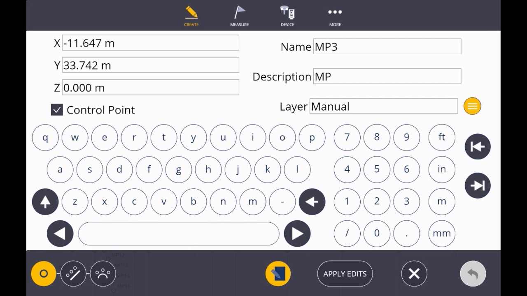Screen dimensions: 527x296
Task: Open the layer list button beside Manual
Action: pos(472,106)
